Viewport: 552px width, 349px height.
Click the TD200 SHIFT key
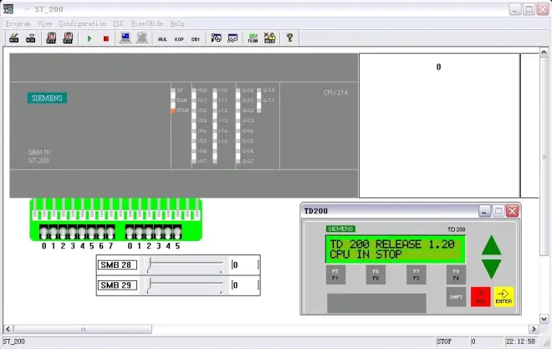[456, 297]
